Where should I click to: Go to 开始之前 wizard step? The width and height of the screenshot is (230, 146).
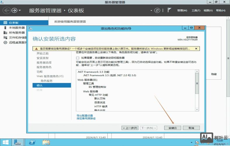point(43,53)
